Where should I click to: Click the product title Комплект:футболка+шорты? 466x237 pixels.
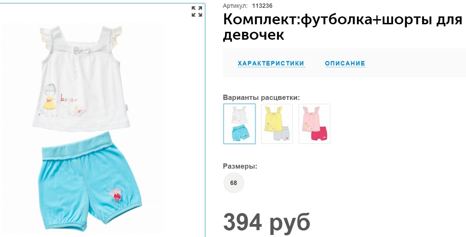coord(342,27)
